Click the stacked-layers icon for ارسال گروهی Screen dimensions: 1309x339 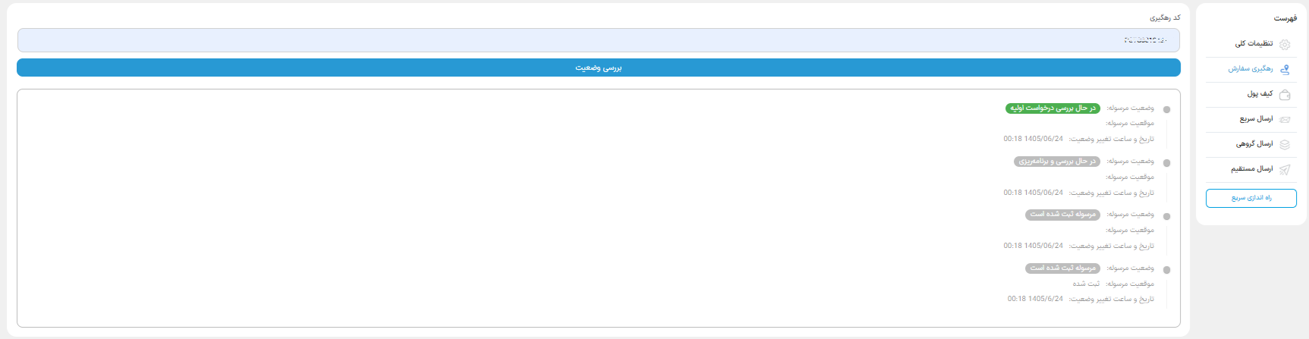pyautogui.click(x=1285, y=144)
